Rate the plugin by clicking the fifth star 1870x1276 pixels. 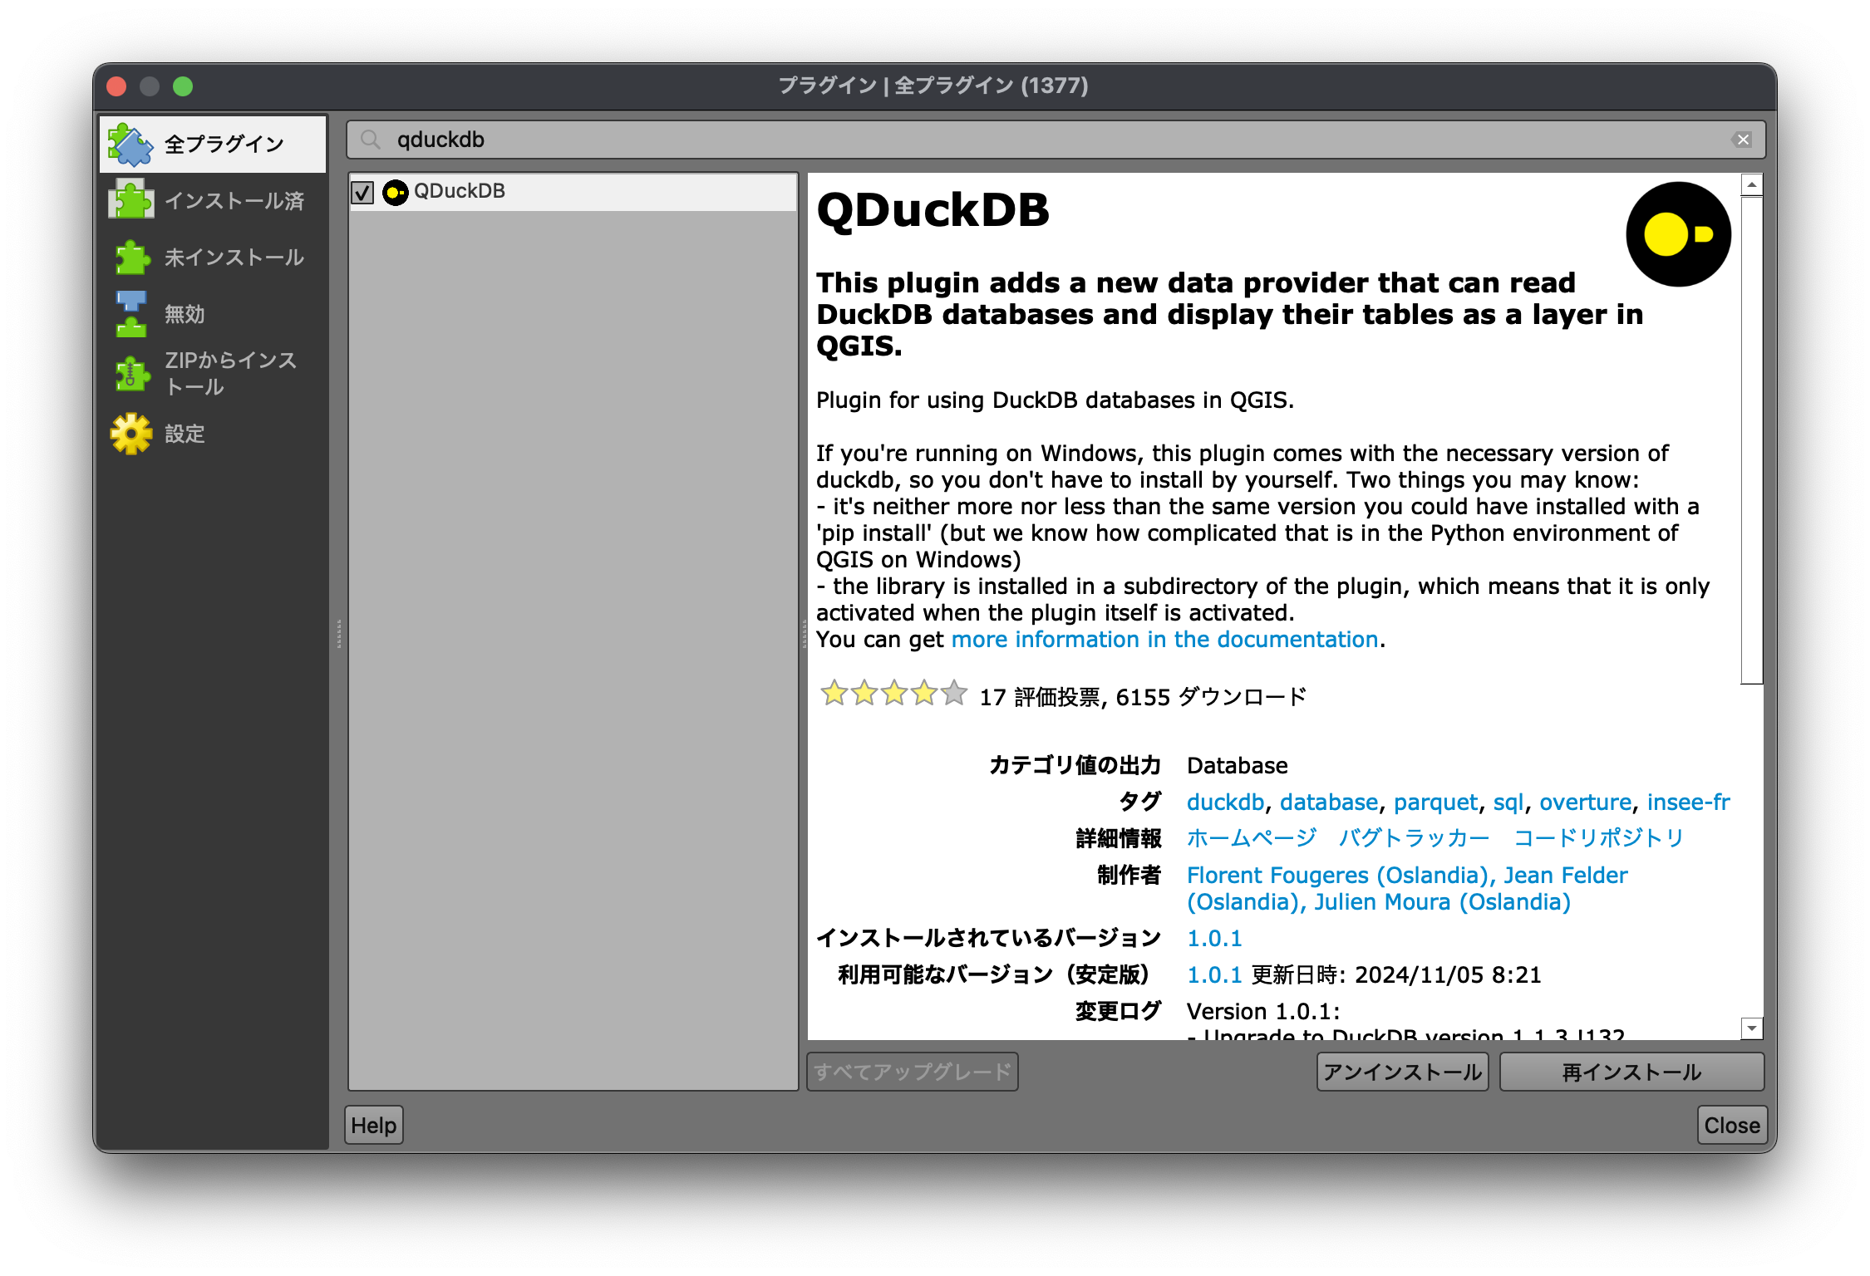click(952, 693)
